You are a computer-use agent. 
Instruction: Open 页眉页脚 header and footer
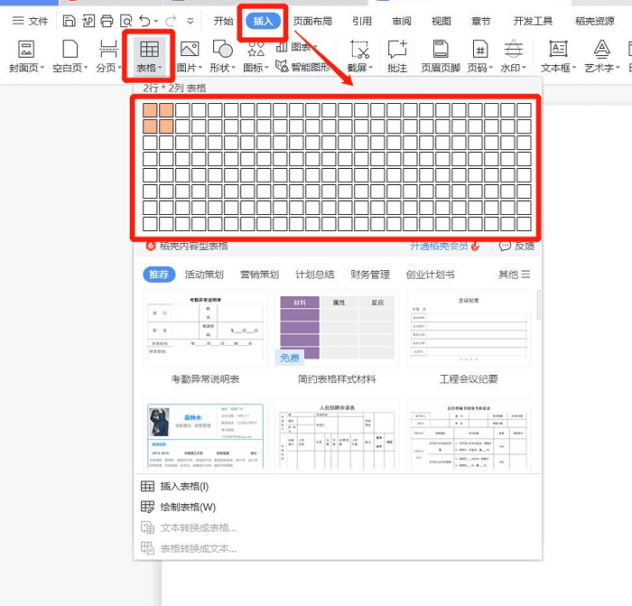tap(440, 51)
